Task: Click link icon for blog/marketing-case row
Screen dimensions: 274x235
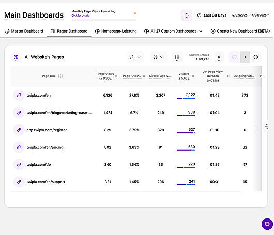Action: [x=19, y=113]
